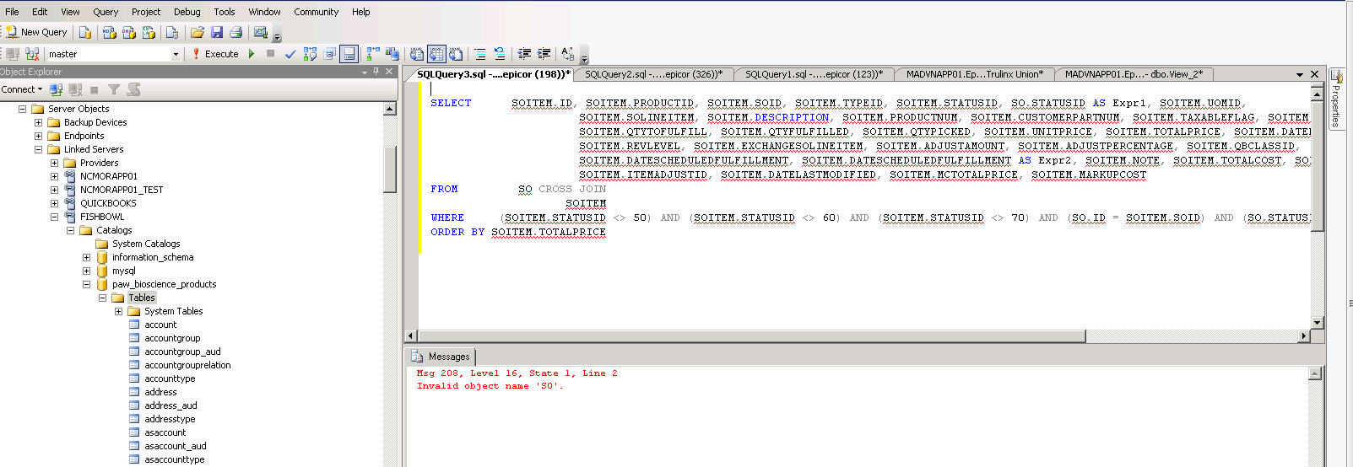Switch to the SQLQuery2.sql tab

(653, 74)
